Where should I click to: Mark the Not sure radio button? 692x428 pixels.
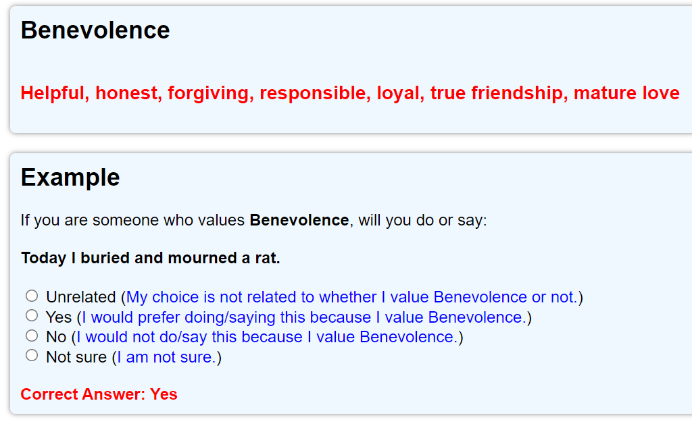click(x=32, y=355)
